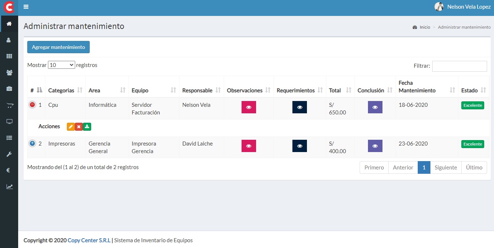Show Observaciones for the Impresoras record

248,146
